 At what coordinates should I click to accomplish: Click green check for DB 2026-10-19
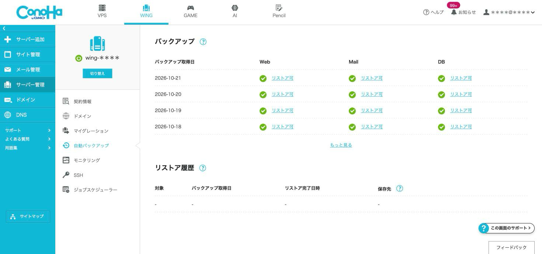pos(441,111)
